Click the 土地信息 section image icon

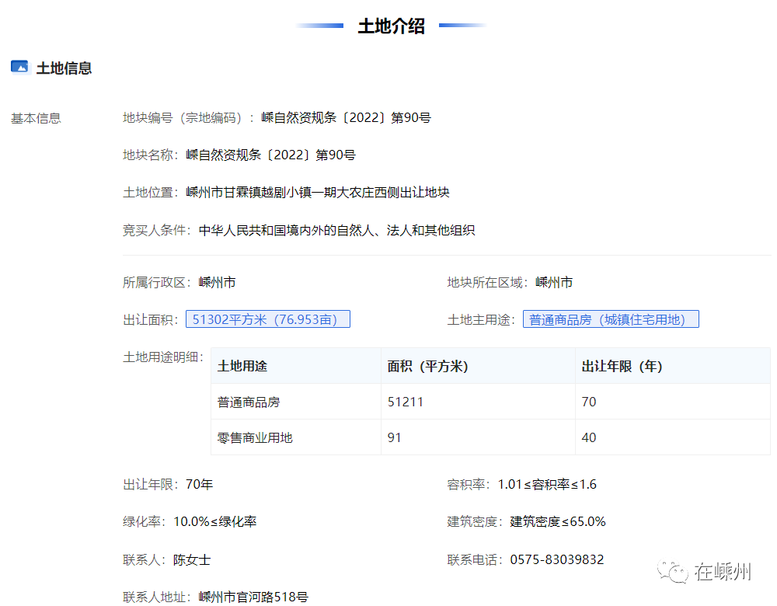tap(19, 67)
